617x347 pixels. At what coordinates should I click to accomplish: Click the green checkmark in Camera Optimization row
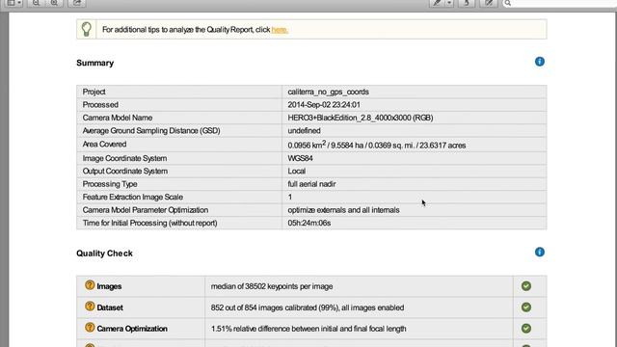coord(526,329)
